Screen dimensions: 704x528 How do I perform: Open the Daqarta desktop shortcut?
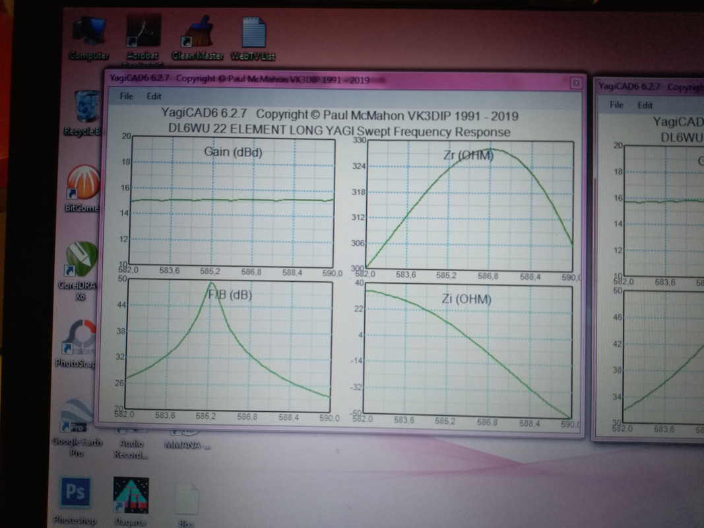point(131,502)
